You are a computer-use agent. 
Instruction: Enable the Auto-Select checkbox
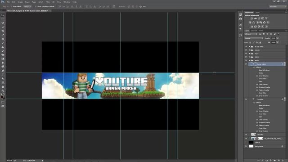click(x=11, y=7)
